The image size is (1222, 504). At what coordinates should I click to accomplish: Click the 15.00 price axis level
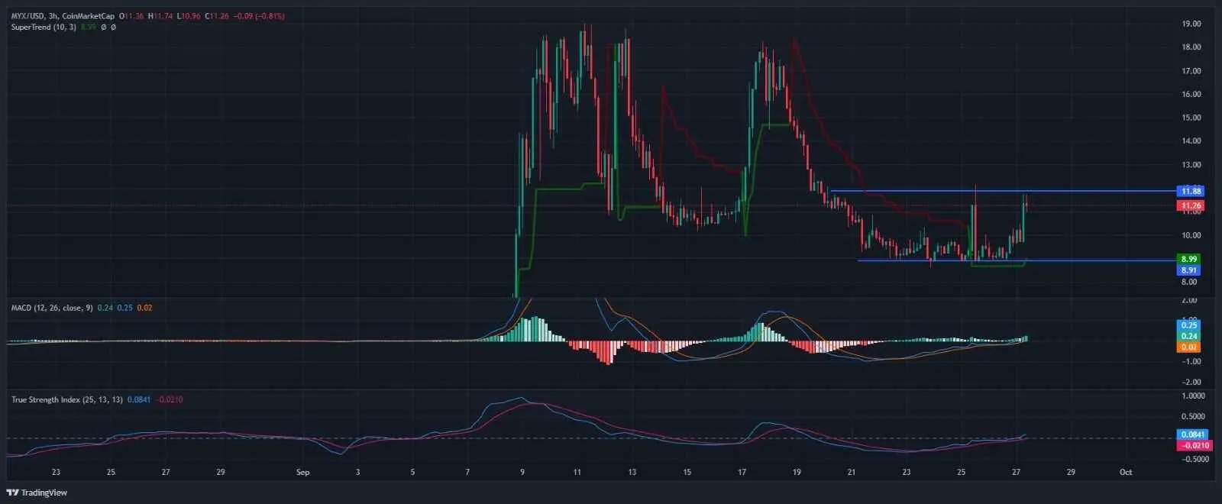pos(1191,118)
